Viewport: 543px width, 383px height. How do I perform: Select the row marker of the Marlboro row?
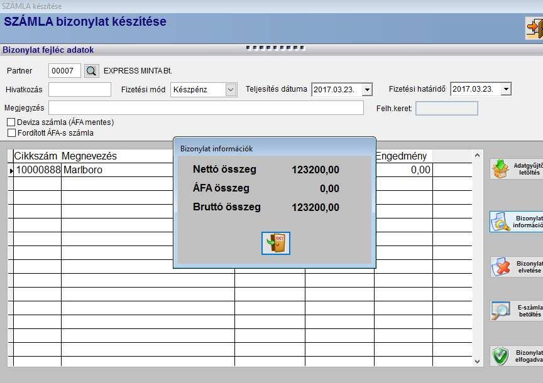11,170
